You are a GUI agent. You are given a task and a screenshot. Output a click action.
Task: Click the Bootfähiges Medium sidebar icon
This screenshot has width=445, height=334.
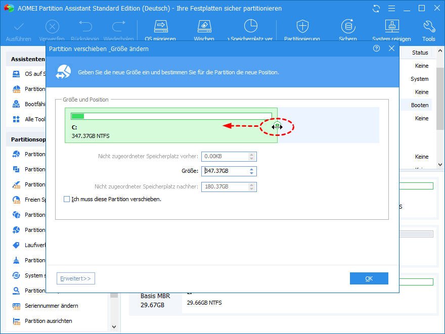pyautogui.click(x=16, y=104)
